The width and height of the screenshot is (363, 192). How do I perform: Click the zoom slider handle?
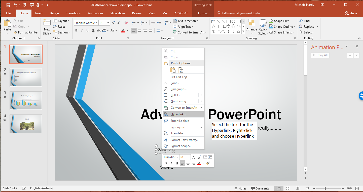325,188
